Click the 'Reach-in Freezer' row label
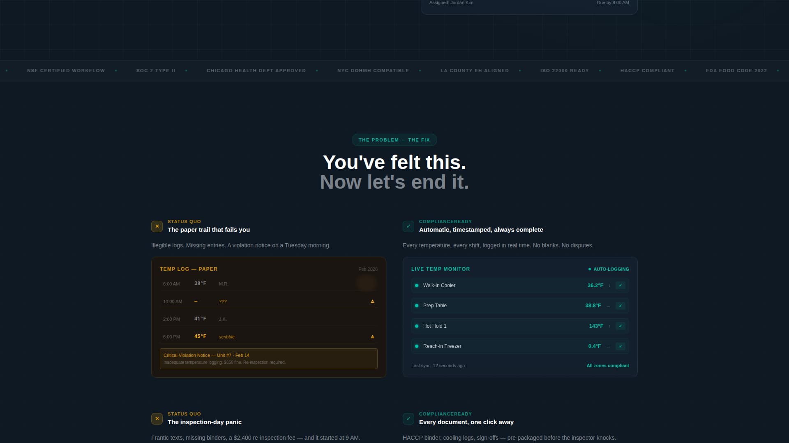Screen dimensions: 789x443 (x=442, y=346)
